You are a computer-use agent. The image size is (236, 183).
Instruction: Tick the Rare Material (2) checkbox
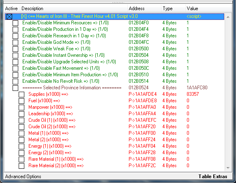pyautogui.click(x=21, y=166)
